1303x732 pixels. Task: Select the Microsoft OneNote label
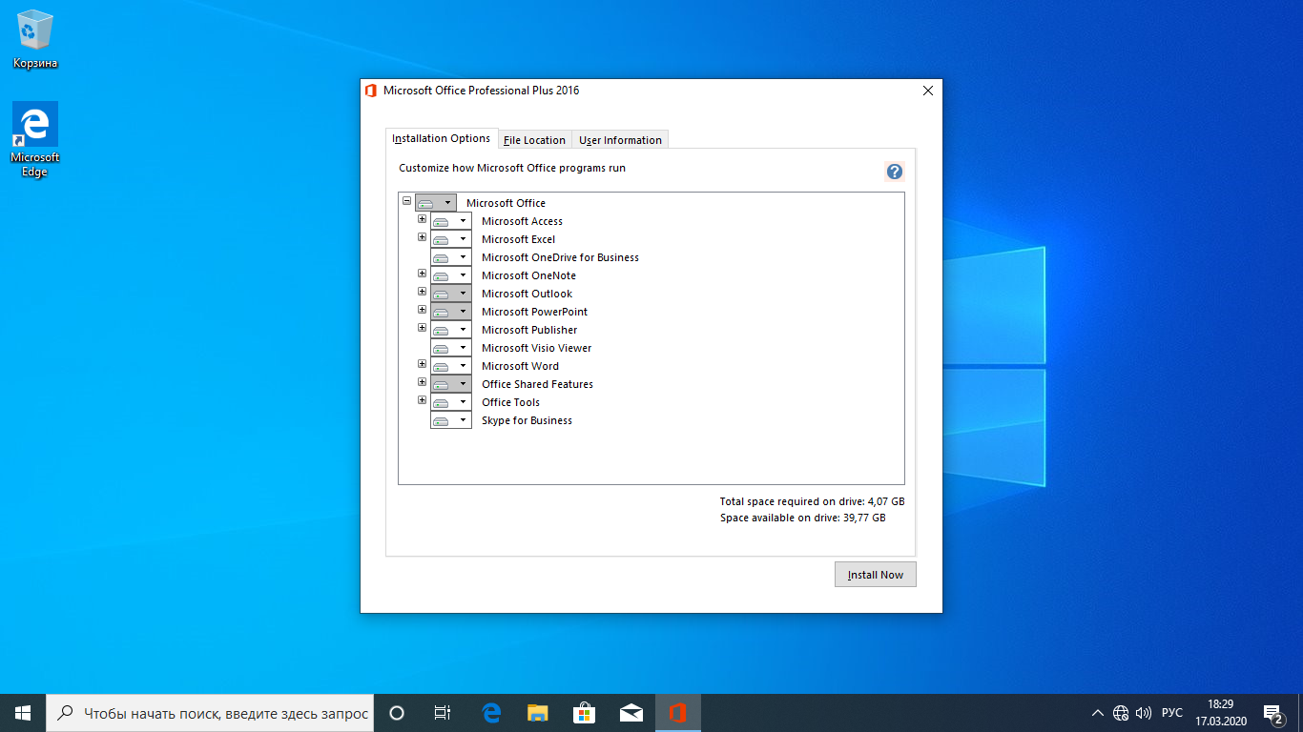(528, 275)
